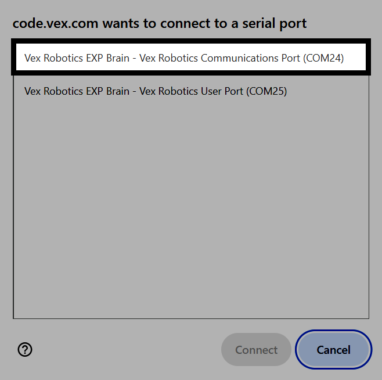Open serial port help via the circled question mark
Screen dimensions: 382x380
point(25,350)
